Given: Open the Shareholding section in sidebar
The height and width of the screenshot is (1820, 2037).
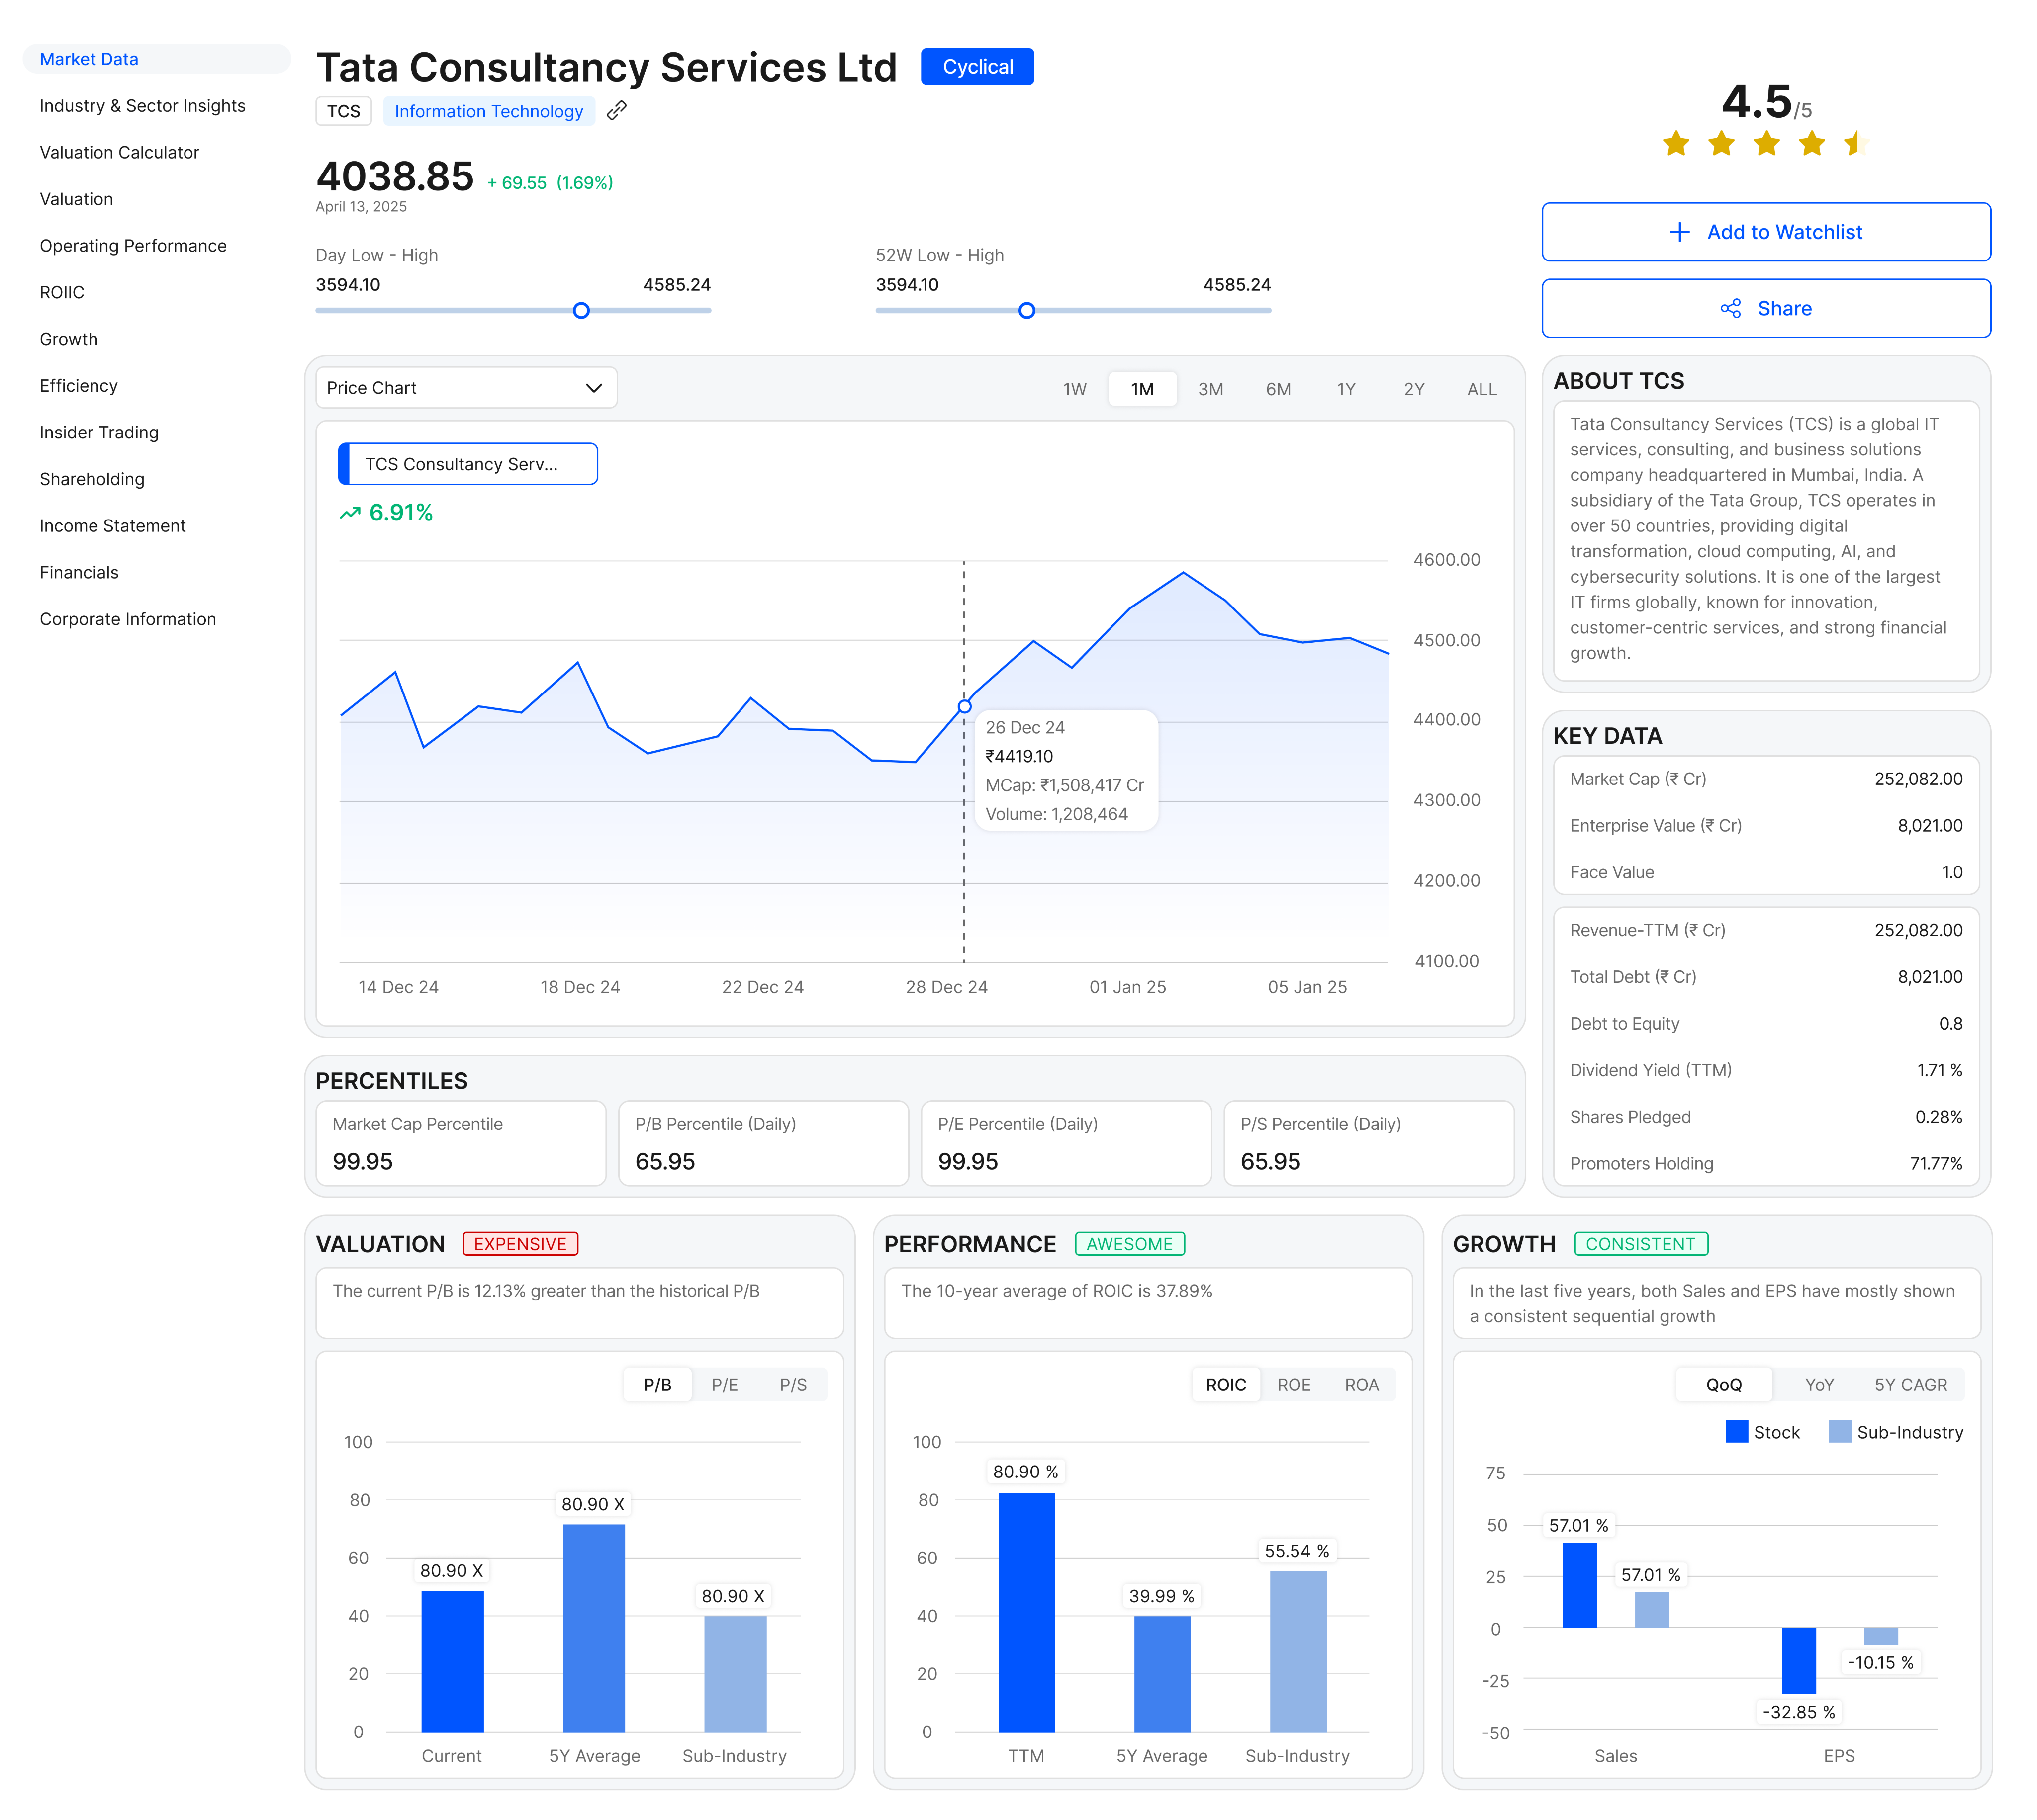Looking at the screenshot, I should 91,479.
